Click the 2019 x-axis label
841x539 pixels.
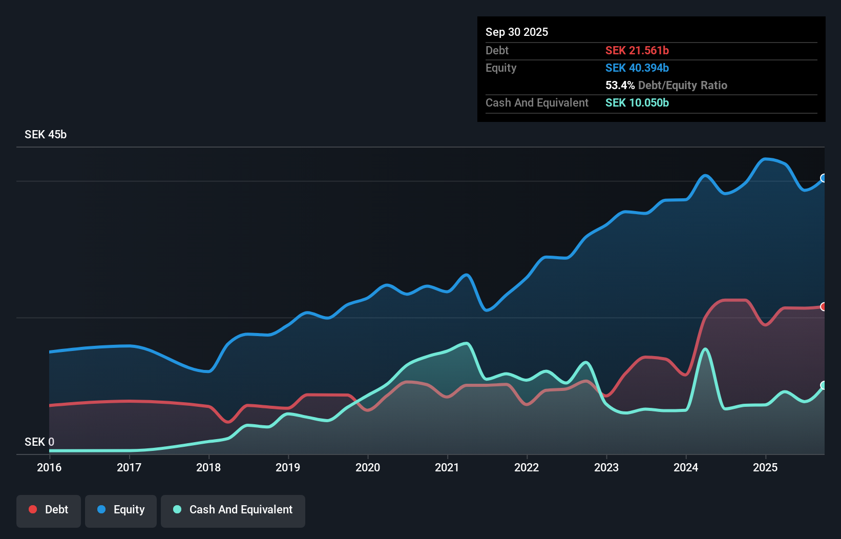tap(288, 467)
